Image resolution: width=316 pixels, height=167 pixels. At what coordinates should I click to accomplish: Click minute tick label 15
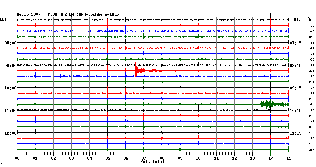[289, 158]
